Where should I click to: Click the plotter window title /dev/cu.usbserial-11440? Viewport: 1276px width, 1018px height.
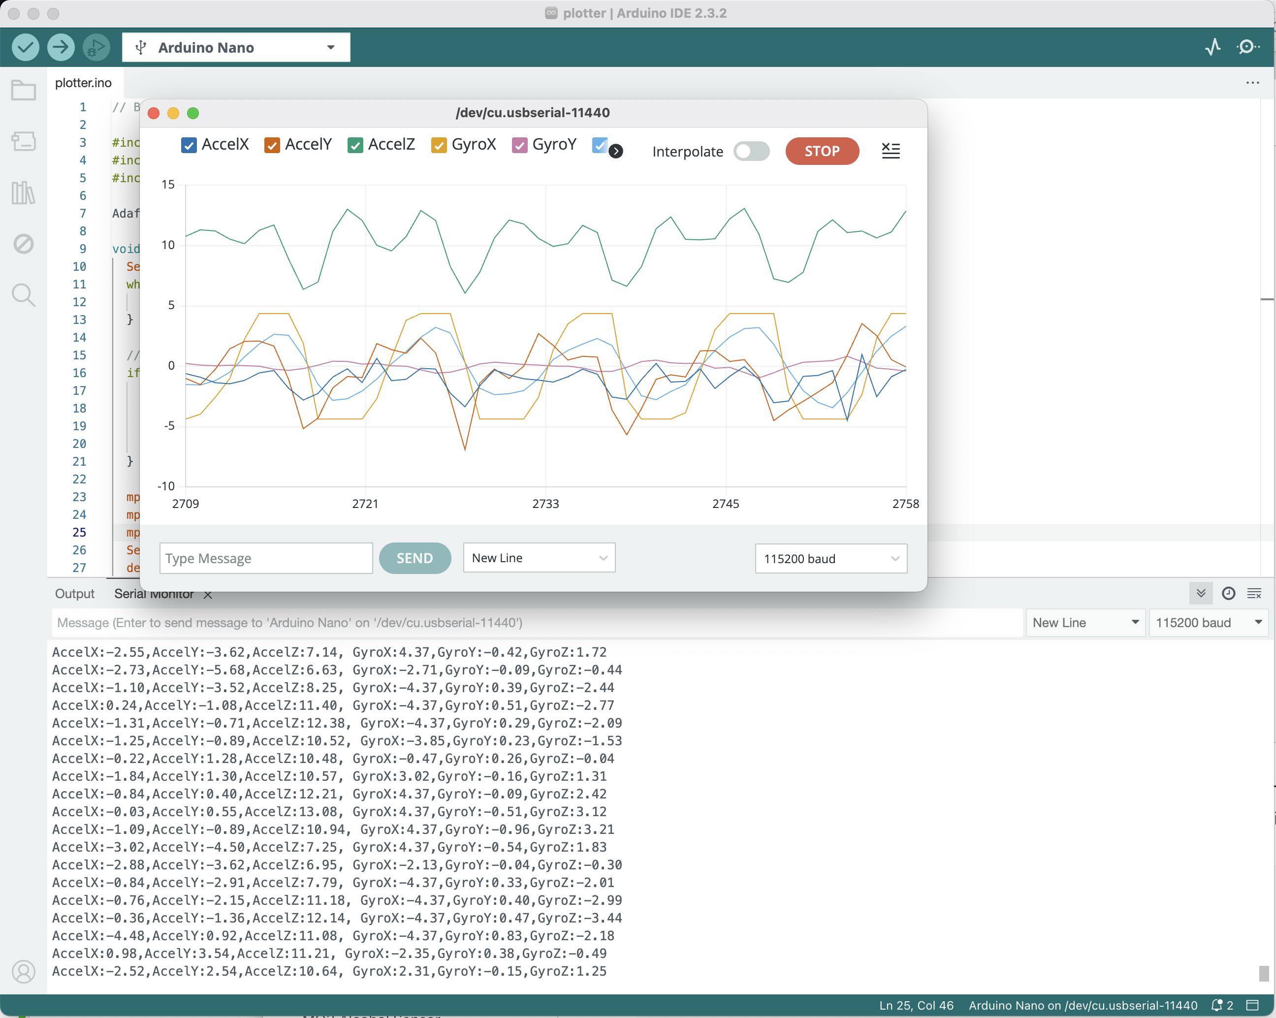coord(533,112)
